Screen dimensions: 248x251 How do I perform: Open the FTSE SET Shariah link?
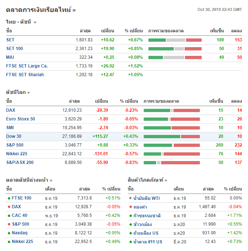[x=25, y=75]
